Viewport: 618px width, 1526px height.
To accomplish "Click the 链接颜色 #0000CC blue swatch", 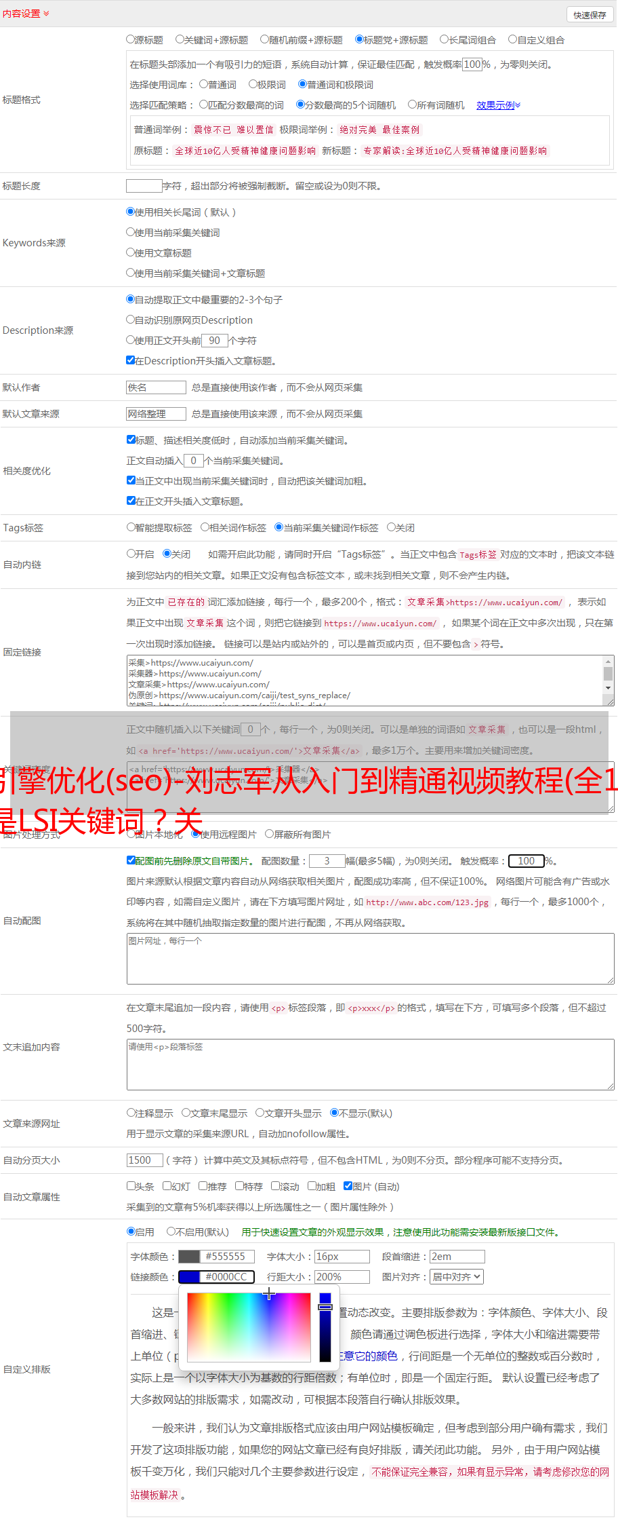I will [x=189, y=1277].
